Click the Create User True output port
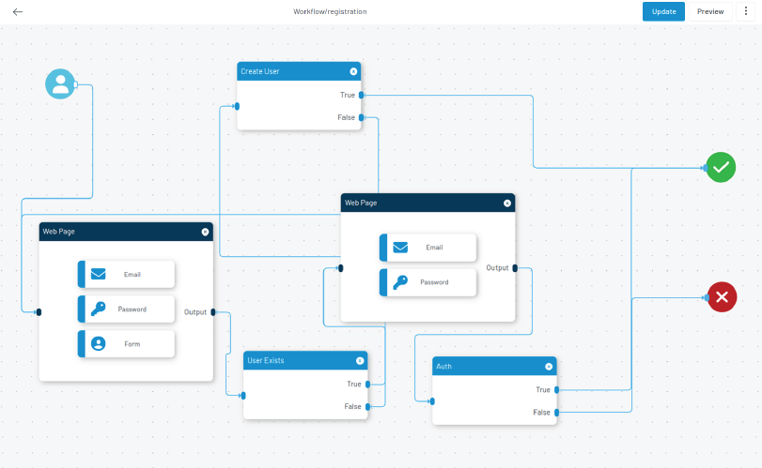This screenshot has height=468, width=762. coord(361,95)
